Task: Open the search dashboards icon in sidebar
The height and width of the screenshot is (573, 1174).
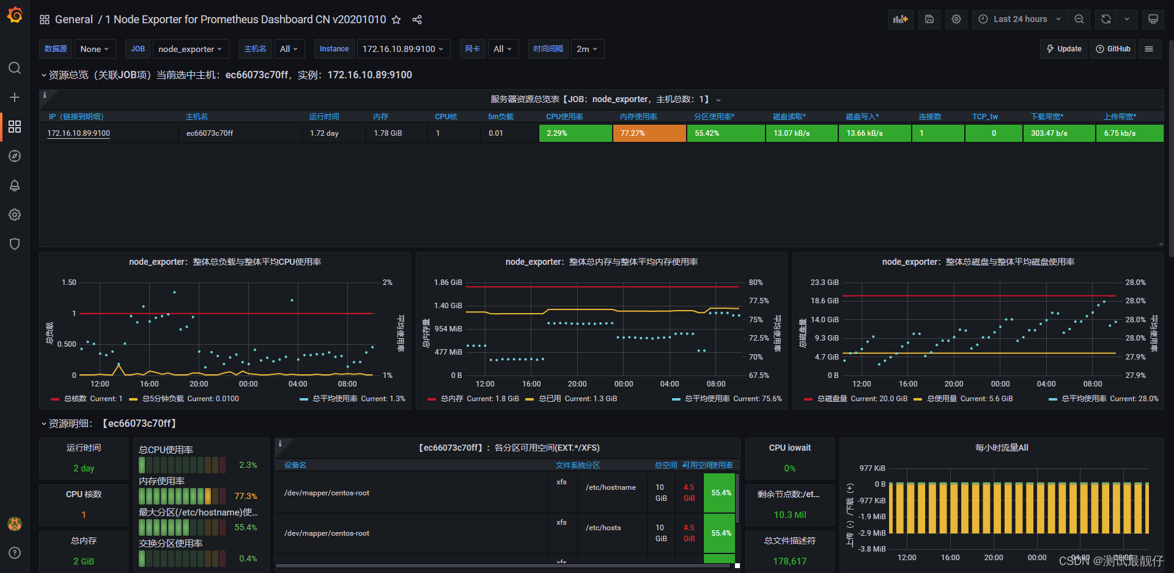Action: (15, 68)
